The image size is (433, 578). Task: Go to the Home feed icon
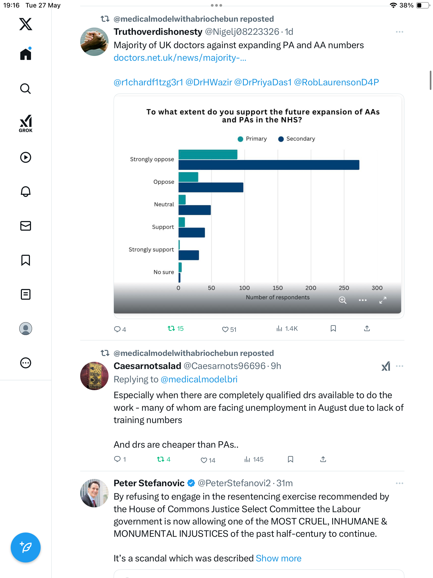(26, 54)
